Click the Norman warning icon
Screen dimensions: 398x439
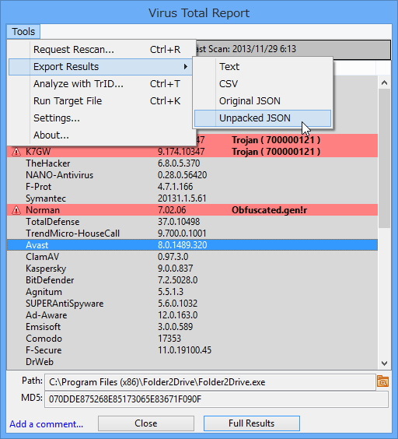(x=16, y=210)
